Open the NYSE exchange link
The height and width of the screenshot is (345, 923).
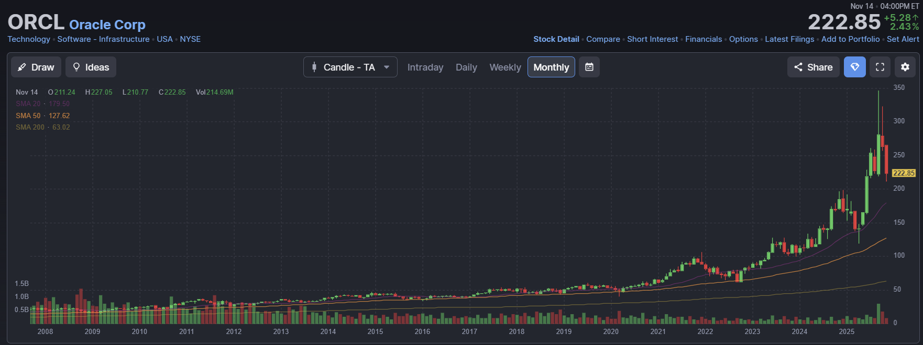point(190,39)
